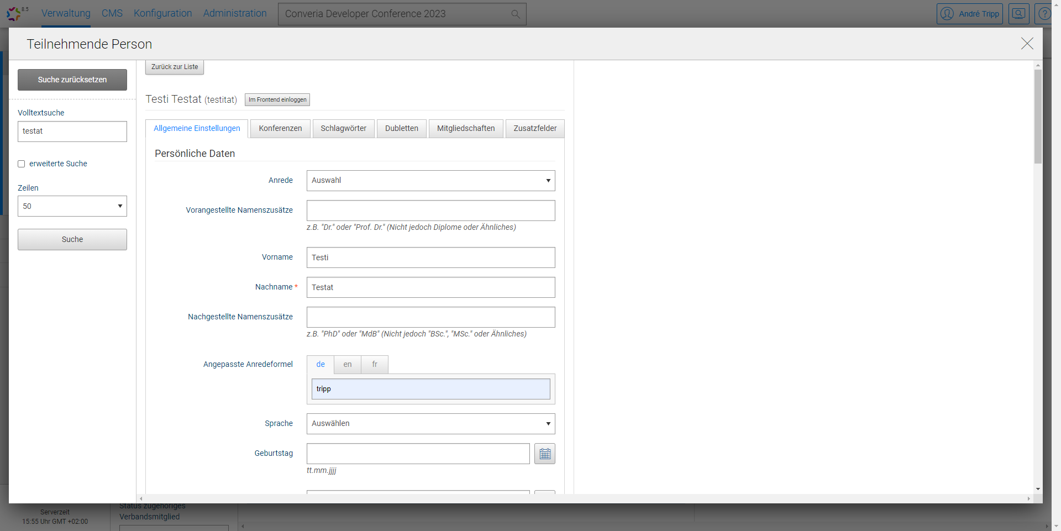This screenshot has width=1061, height=531.
Task: Focus the Vorname input field
Action: (x=430, y=257)
